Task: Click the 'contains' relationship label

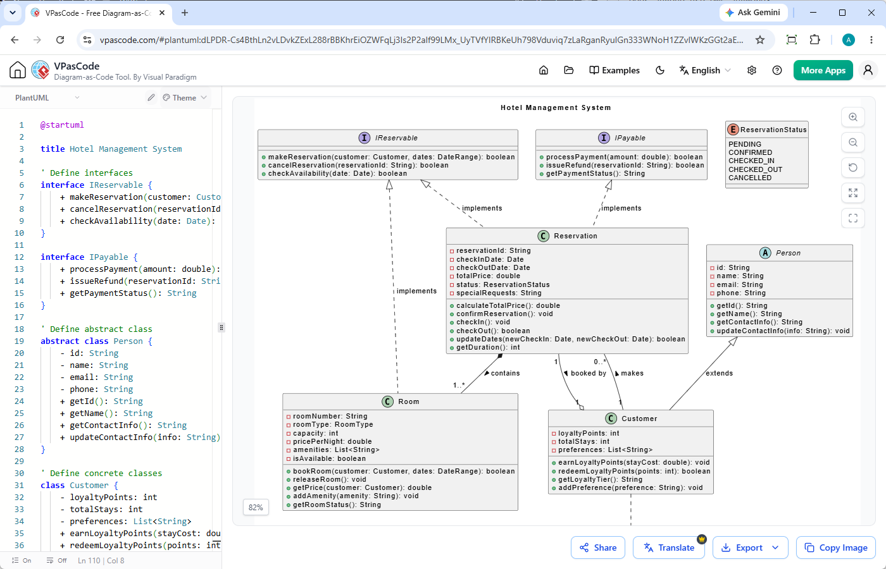Action: pyautogui.click(x=505, y=373)
